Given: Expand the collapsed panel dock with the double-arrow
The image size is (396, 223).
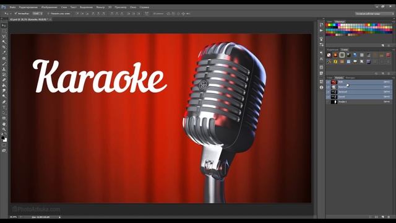Looking at the screenshot, I should (x=323, y=19).
